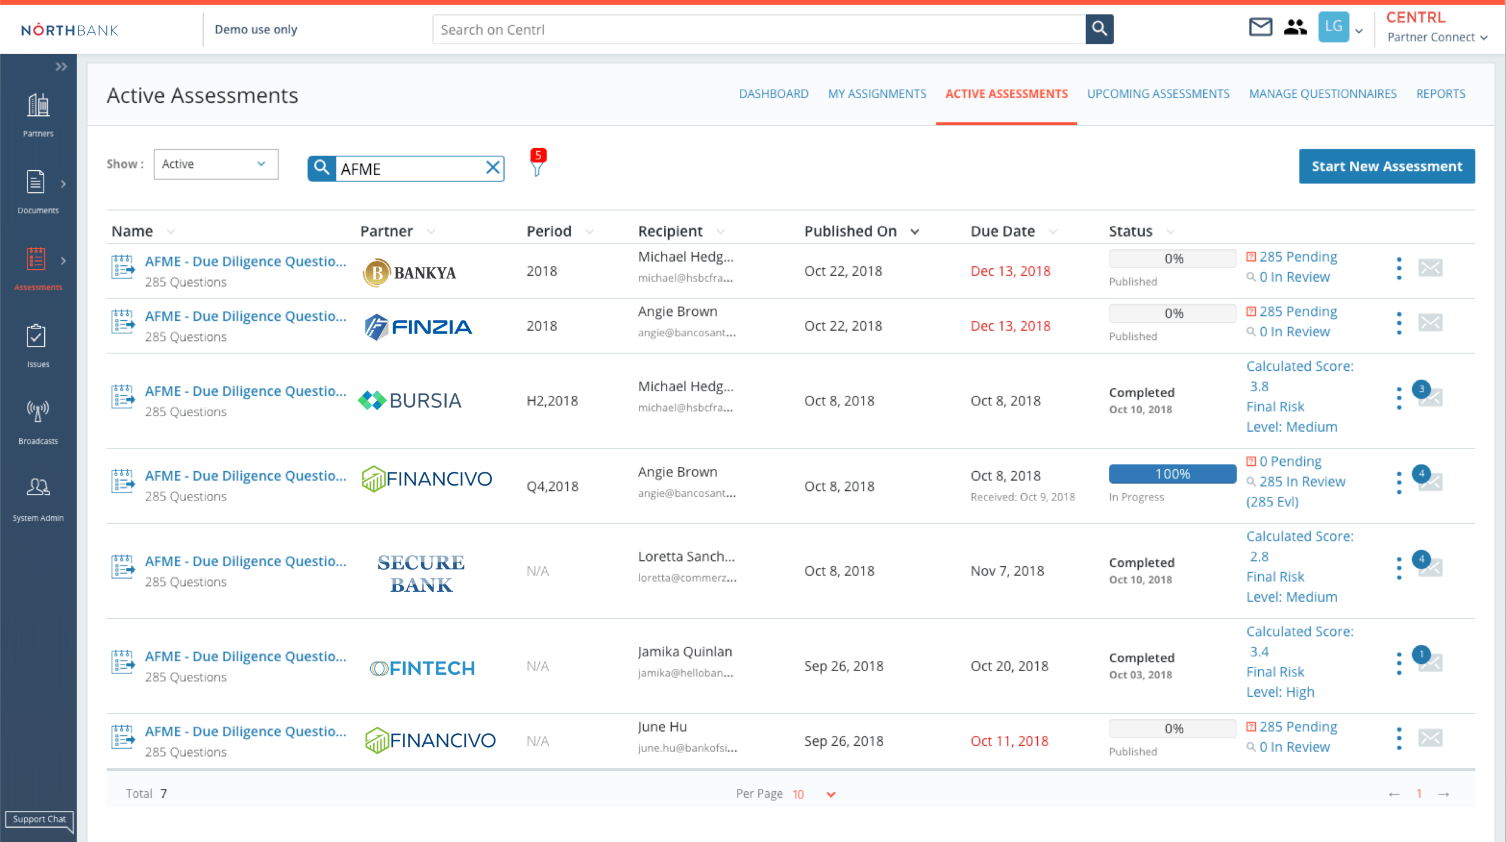Viewport: 1506px width, 842px height.
Task: Click the Start New Assessment button
Action: click(x=1387, y=166)
